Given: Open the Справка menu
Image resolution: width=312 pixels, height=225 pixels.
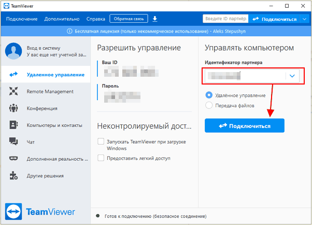Looking at the screenshot, I should tap(96, 19).
